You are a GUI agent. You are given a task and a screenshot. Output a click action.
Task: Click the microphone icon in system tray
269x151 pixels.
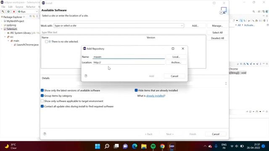[x=216, y=146]
